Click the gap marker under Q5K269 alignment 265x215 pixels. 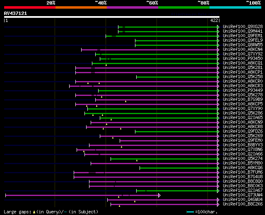(x=113, y=138)
